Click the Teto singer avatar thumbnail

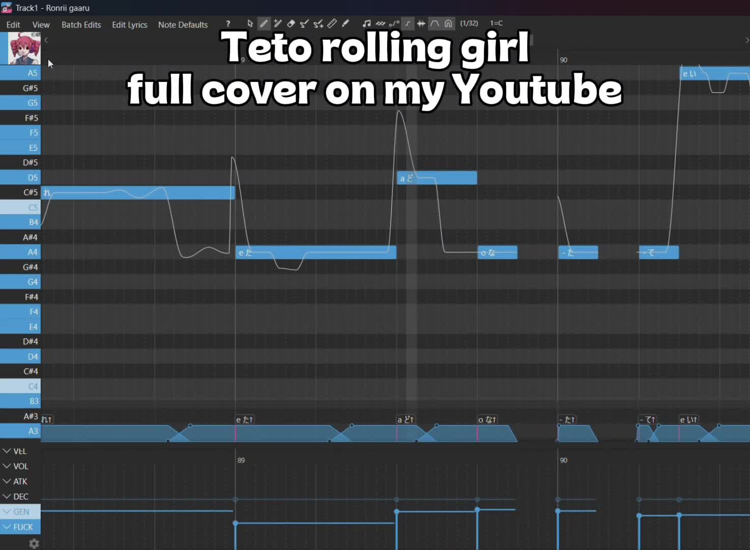pyautogui.click(x=24, y=48)
